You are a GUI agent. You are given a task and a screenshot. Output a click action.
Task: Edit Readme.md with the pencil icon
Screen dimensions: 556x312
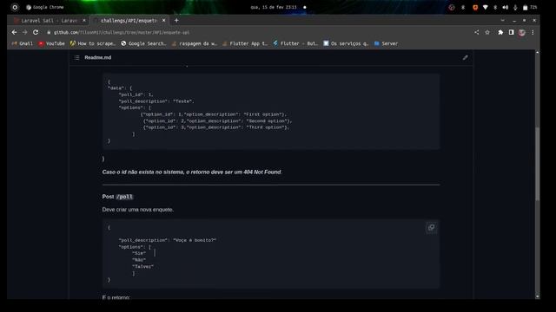coord(466,57)
